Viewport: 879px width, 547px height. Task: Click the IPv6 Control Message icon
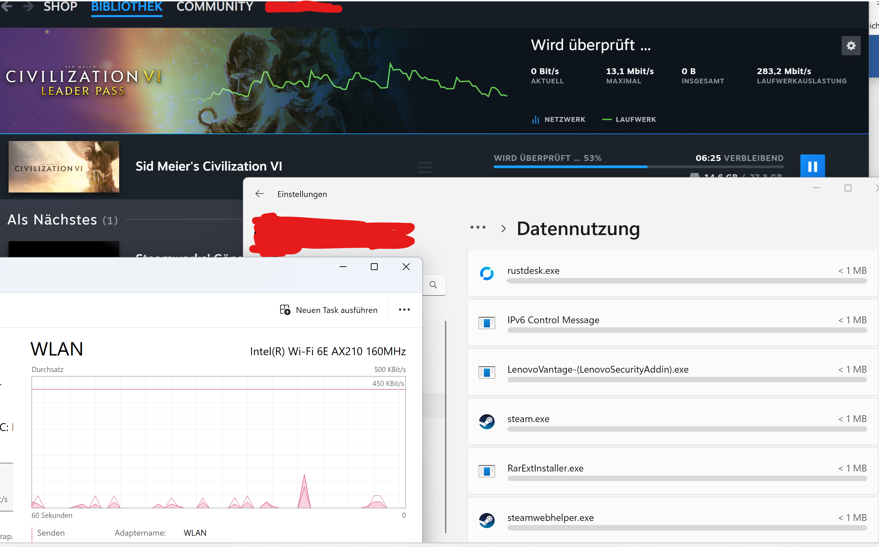pos(487,323)
